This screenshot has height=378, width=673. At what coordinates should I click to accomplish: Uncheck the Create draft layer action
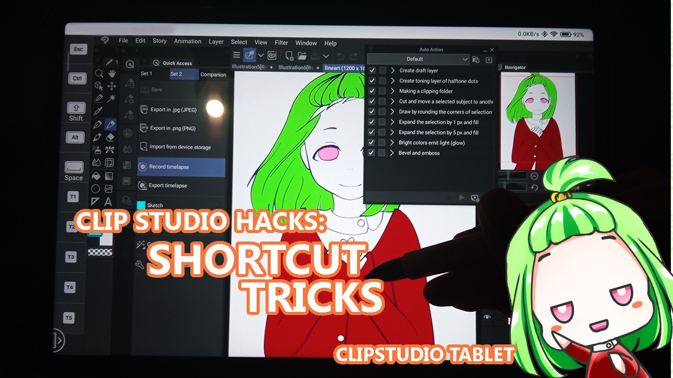click(371, 70)
